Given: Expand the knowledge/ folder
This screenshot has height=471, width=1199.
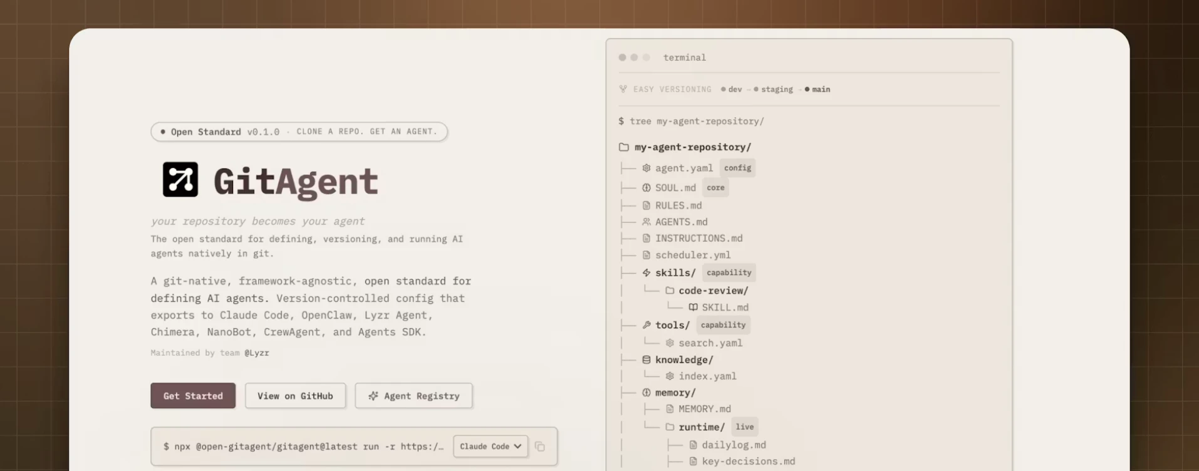Looking at the screenshot, I should coord(684,360).
